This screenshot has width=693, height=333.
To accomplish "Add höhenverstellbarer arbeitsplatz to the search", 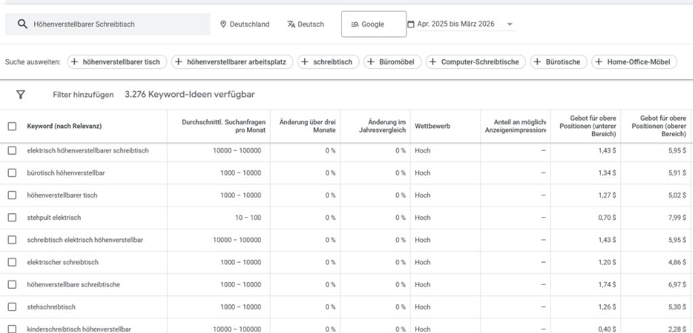I will click(232, 62).
